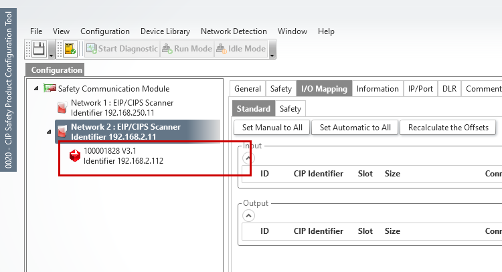Switch to the top-level Safety tab
502x272 pixels.
tap(280, 88)
